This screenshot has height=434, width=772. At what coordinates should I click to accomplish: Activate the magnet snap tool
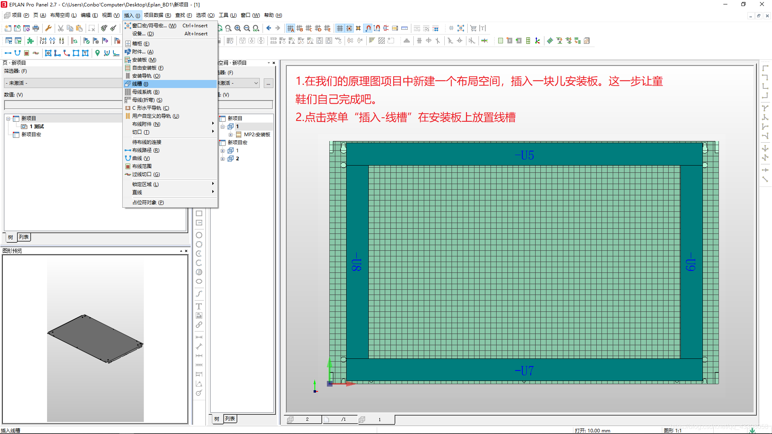[368, 28]
